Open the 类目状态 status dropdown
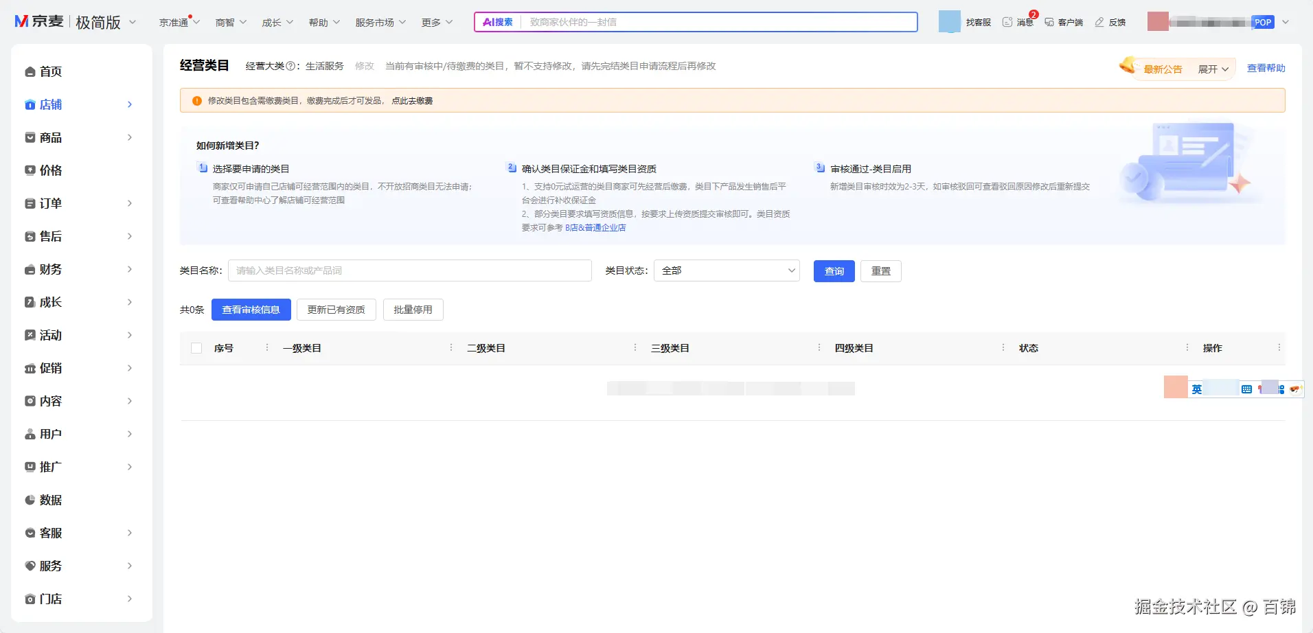This screenshot has height=633, width=1313. 726,271
